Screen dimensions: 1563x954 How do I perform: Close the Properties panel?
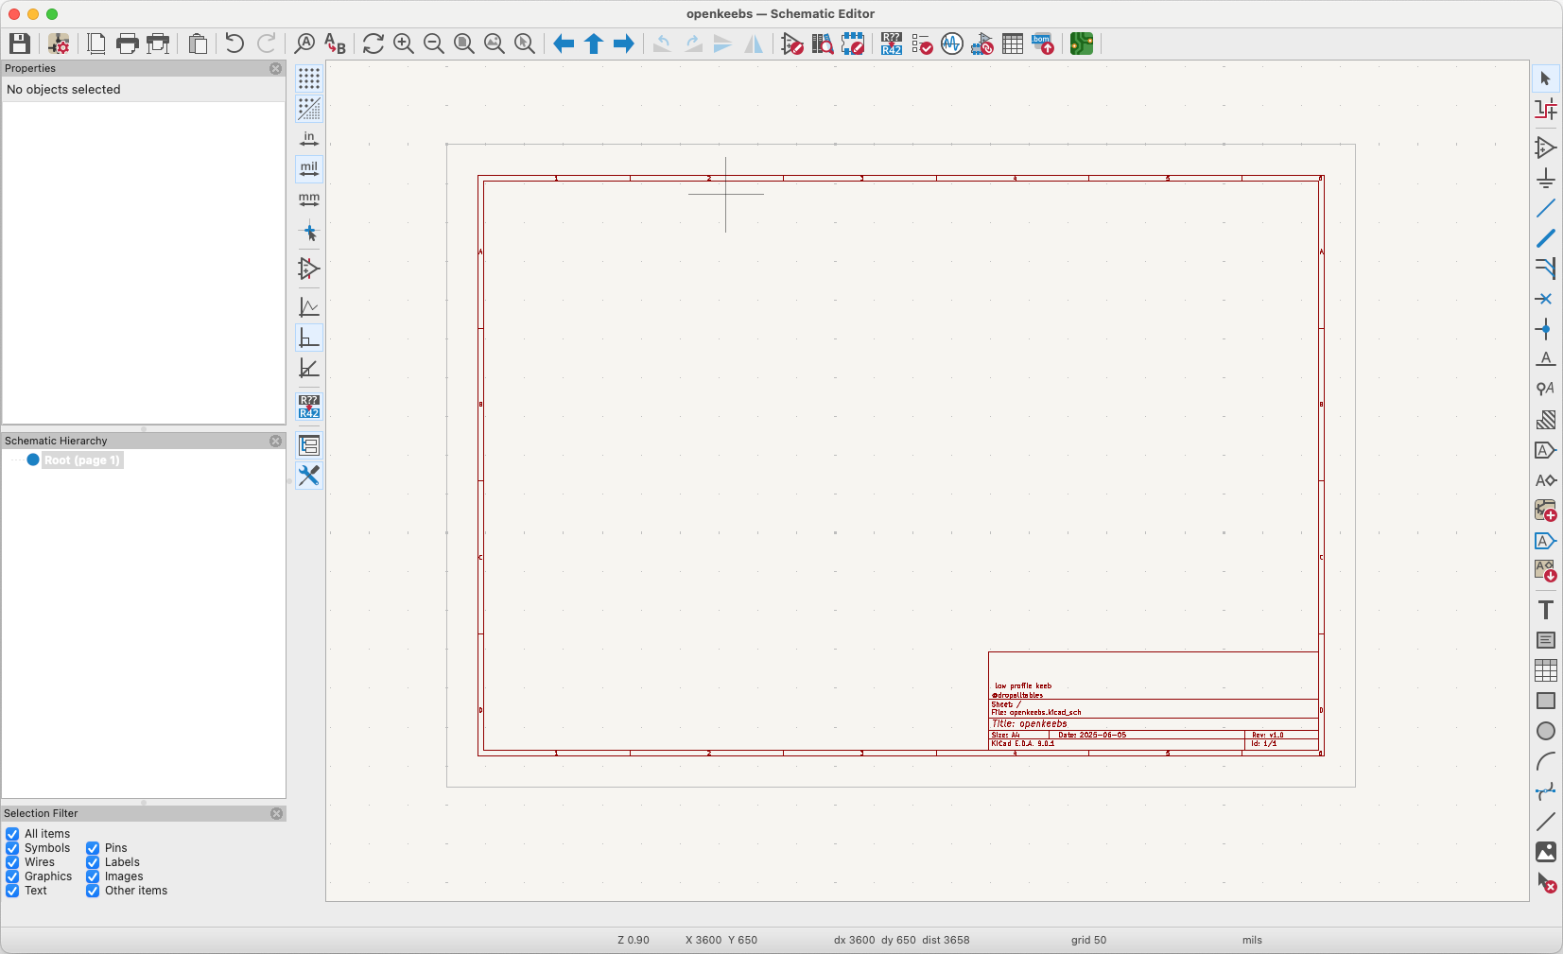pyautogui.click(x=276, y=68)
